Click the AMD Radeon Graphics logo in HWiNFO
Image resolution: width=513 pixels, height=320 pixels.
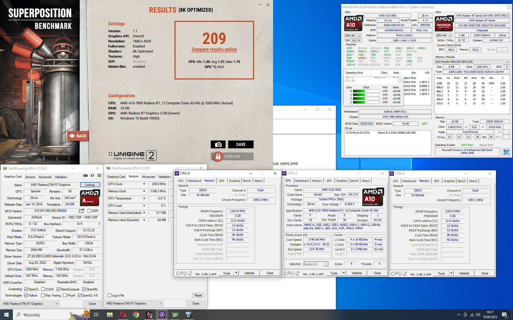[444, 23]
